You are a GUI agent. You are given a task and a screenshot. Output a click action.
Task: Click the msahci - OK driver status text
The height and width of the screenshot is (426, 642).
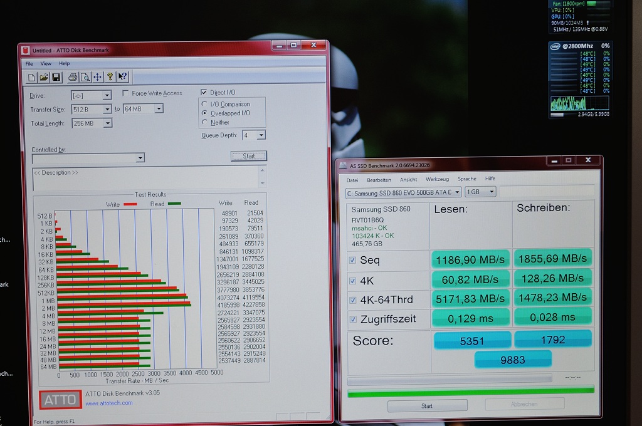369,228
